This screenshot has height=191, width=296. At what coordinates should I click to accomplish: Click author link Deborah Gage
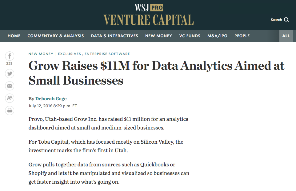pyautogui.click(x=51, y=99)
